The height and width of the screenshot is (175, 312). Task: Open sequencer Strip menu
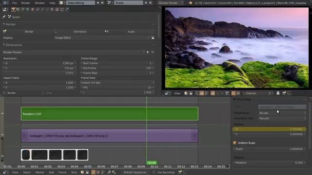(x=74, y=172)
